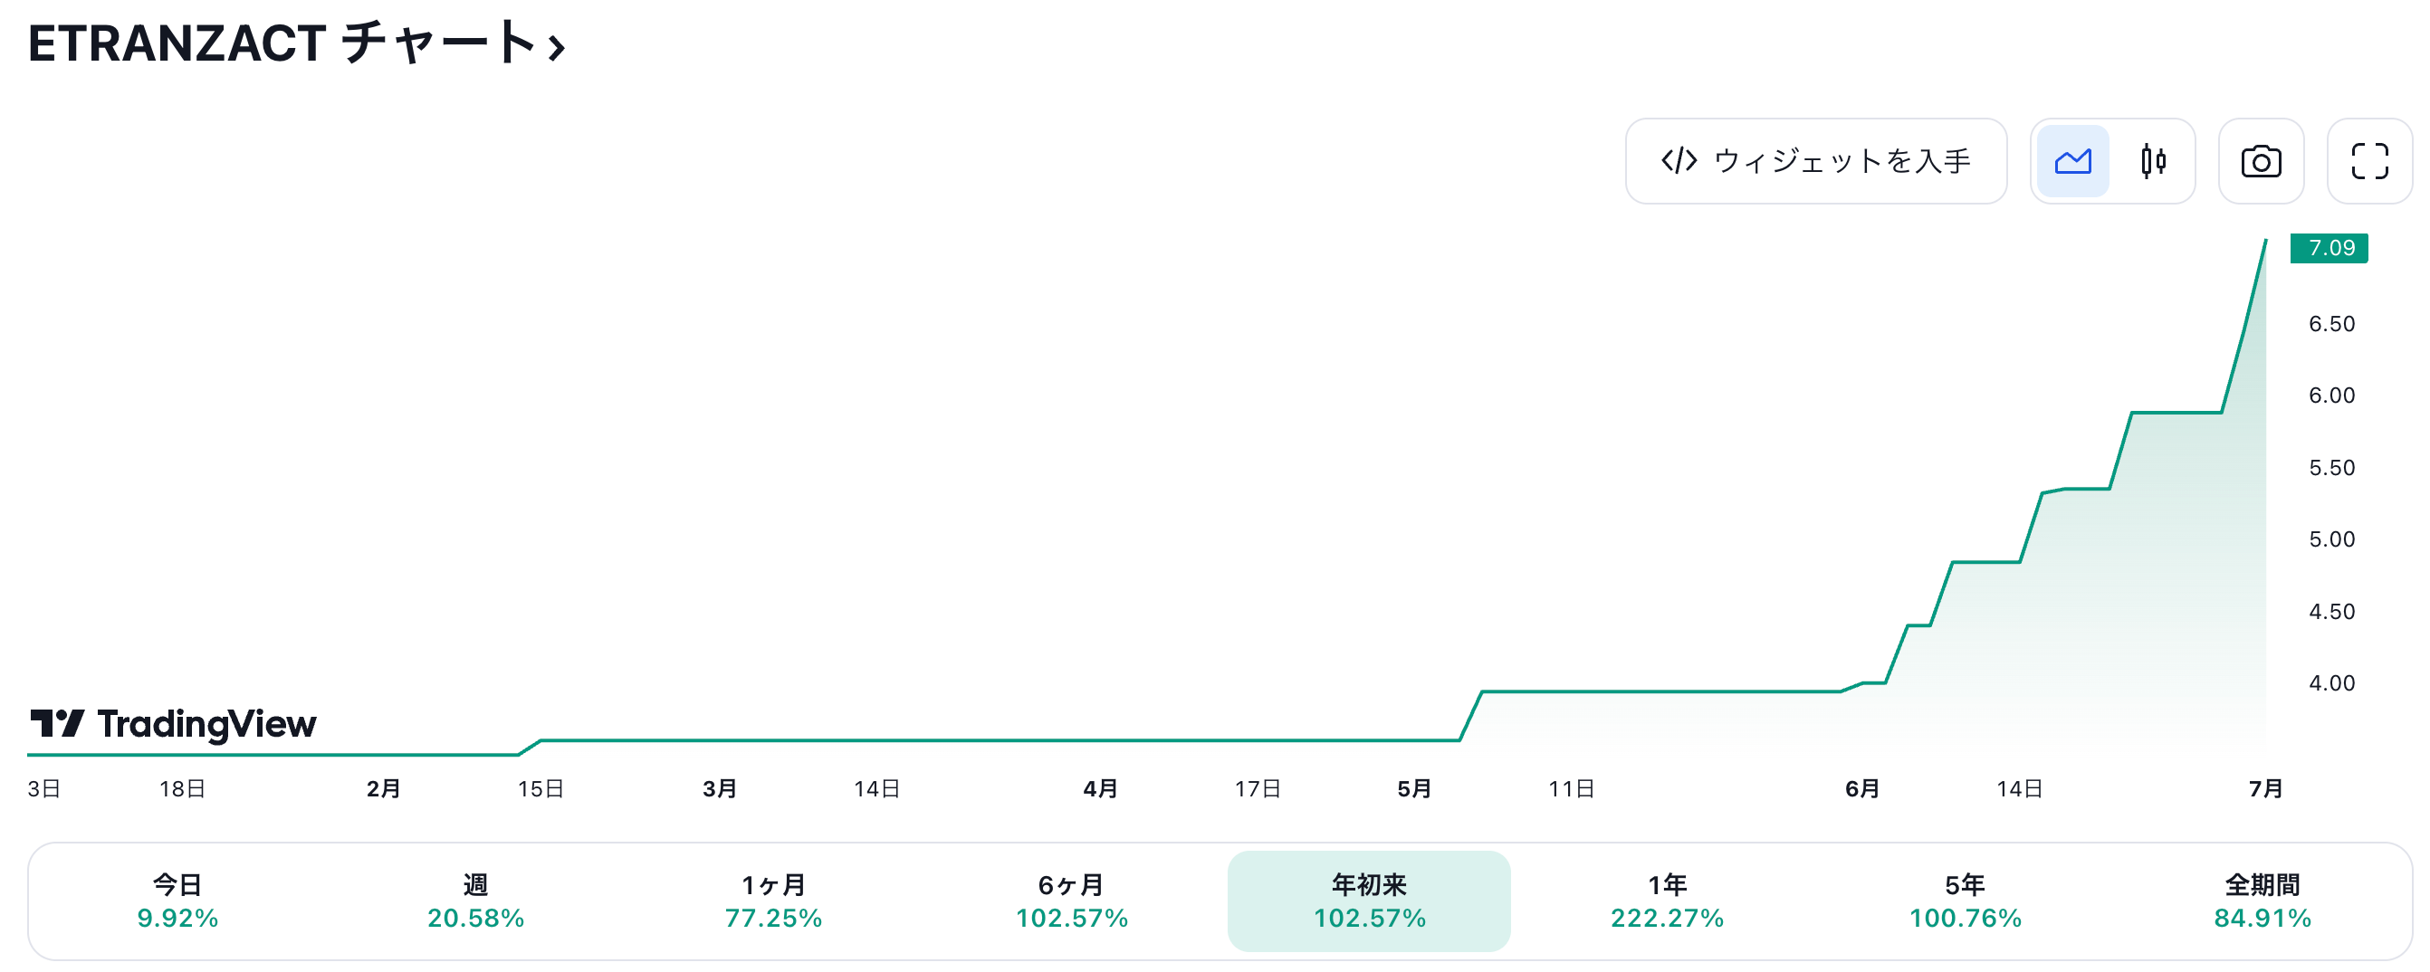Choose the 6ヶ月 period
Image resolution: width=2430 pixels, height=972 pixels.
pos(1072,901)
